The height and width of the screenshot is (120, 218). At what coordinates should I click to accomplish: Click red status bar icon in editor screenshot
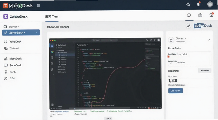click(149, 108)
